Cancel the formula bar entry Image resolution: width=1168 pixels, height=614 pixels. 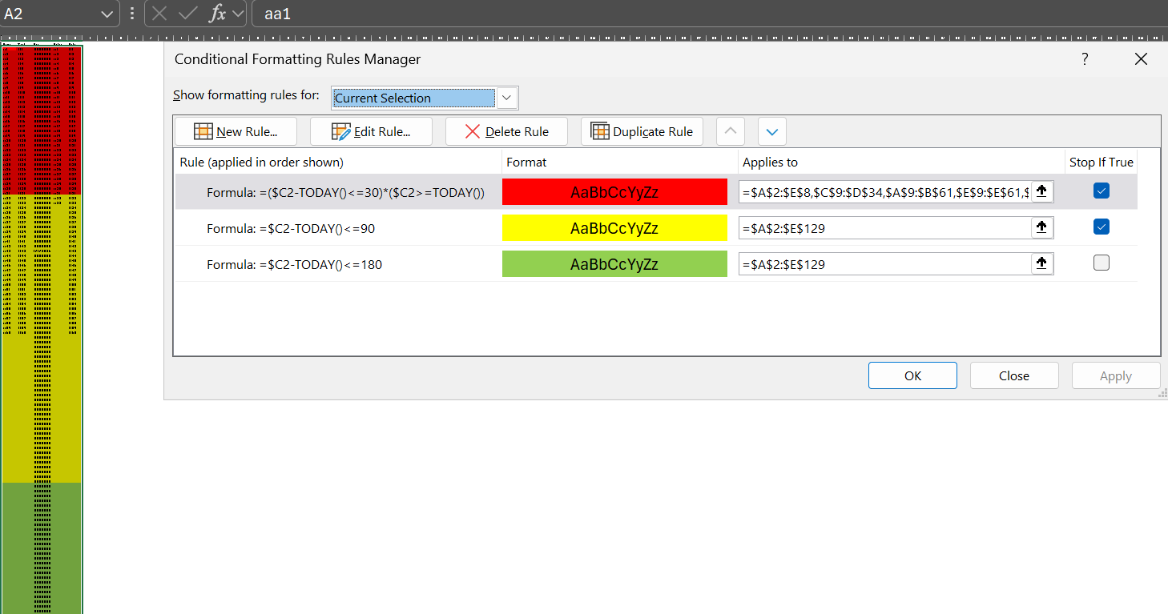point(160,14)
